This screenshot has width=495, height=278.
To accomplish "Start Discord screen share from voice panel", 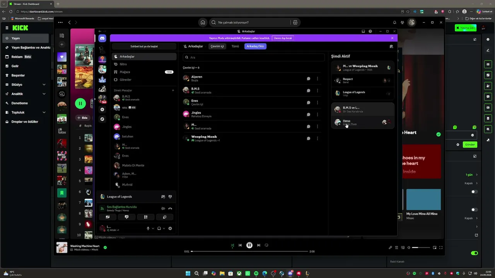I will [x=126, y=217].
